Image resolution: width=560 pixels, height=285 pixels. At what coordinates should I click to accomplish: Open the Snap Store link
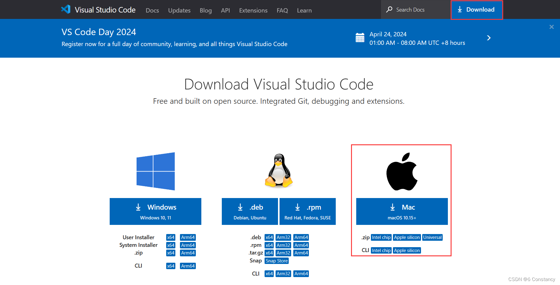click(x=277, y=261)
